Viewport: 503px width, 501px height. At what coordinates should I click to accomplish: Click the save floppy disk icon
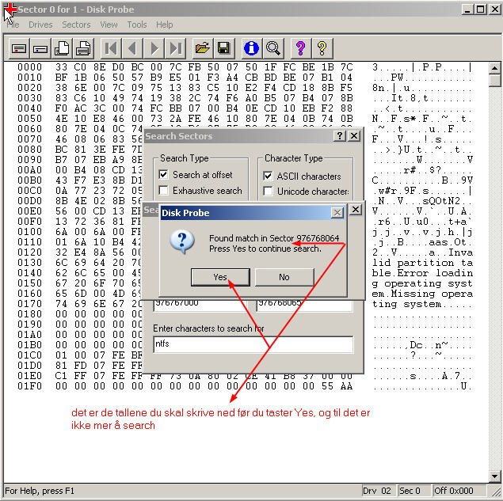224,48
